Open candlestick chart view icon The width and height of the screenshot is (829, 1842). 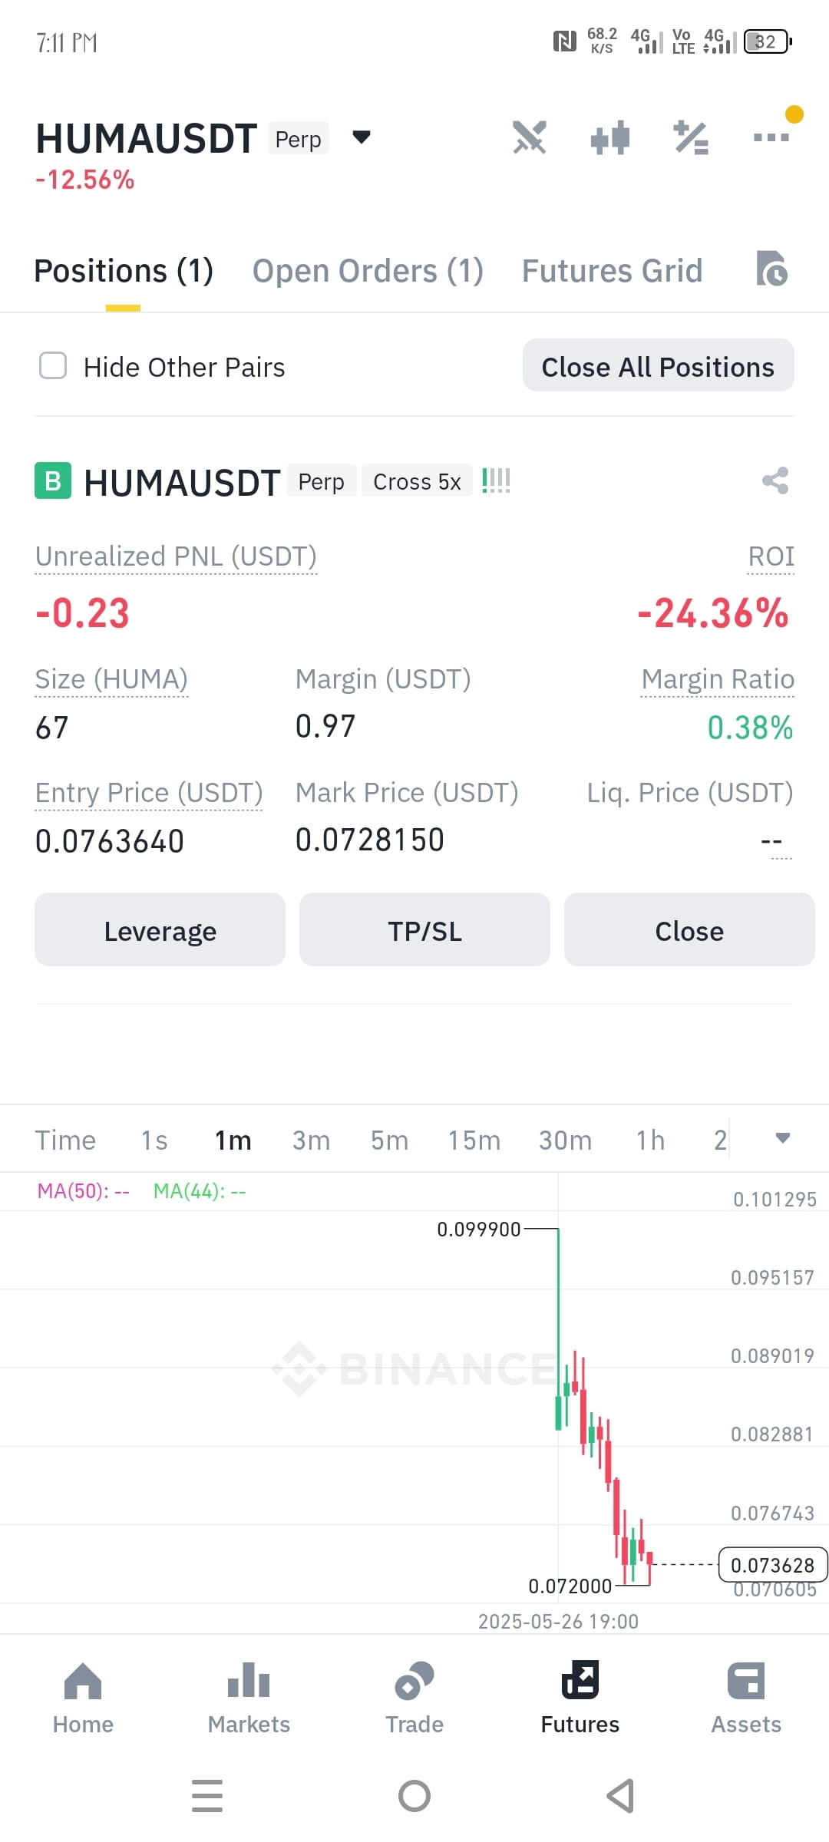pos(610,138)
